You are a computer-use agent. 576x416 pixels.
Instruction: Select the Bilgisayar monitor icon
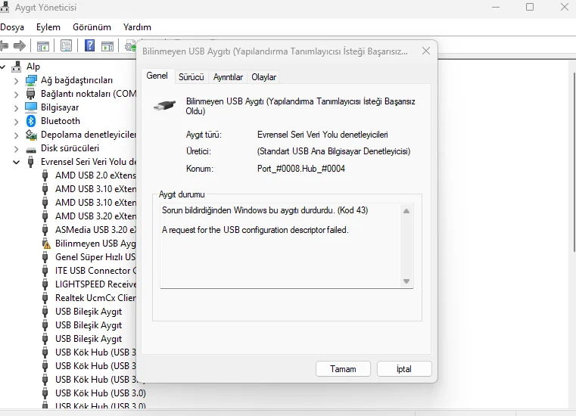31,107
